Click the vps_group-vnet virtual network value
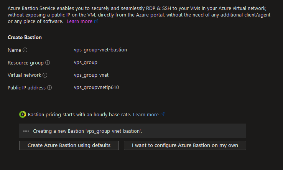283x170 pixels. 91,75
